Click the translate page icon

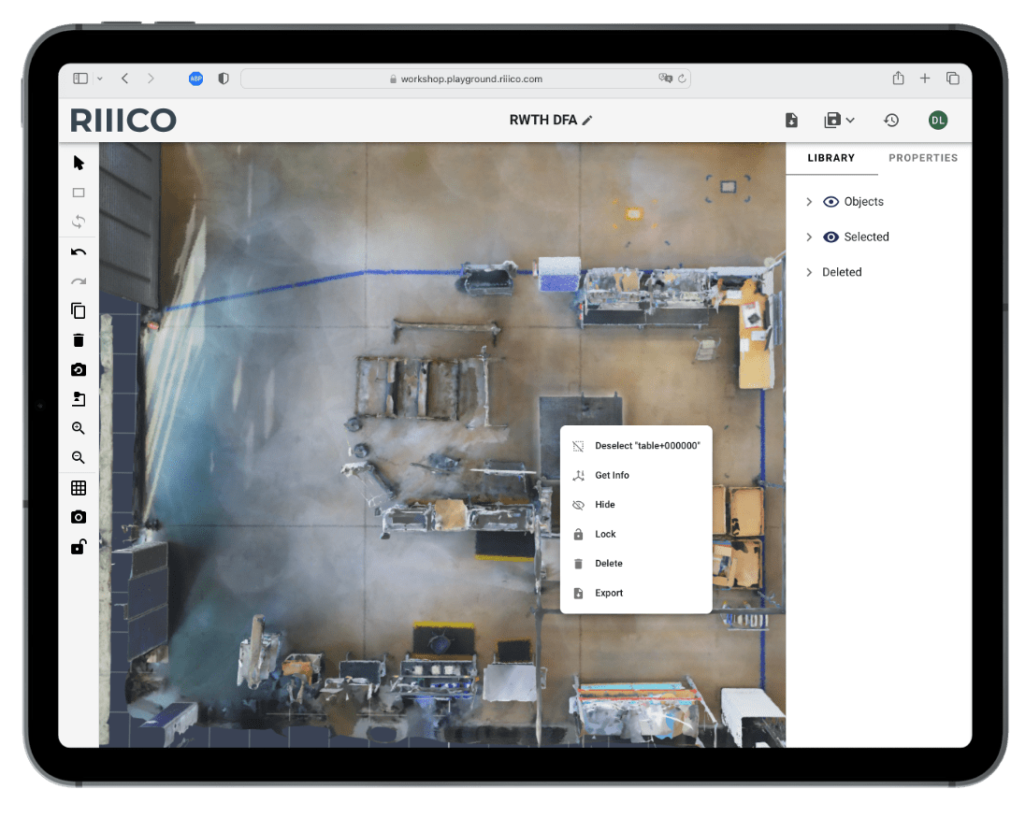[x=665, y=78]
